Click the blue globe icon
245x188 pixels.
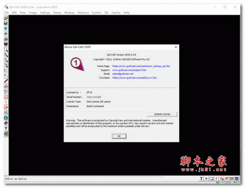[6, 118]
